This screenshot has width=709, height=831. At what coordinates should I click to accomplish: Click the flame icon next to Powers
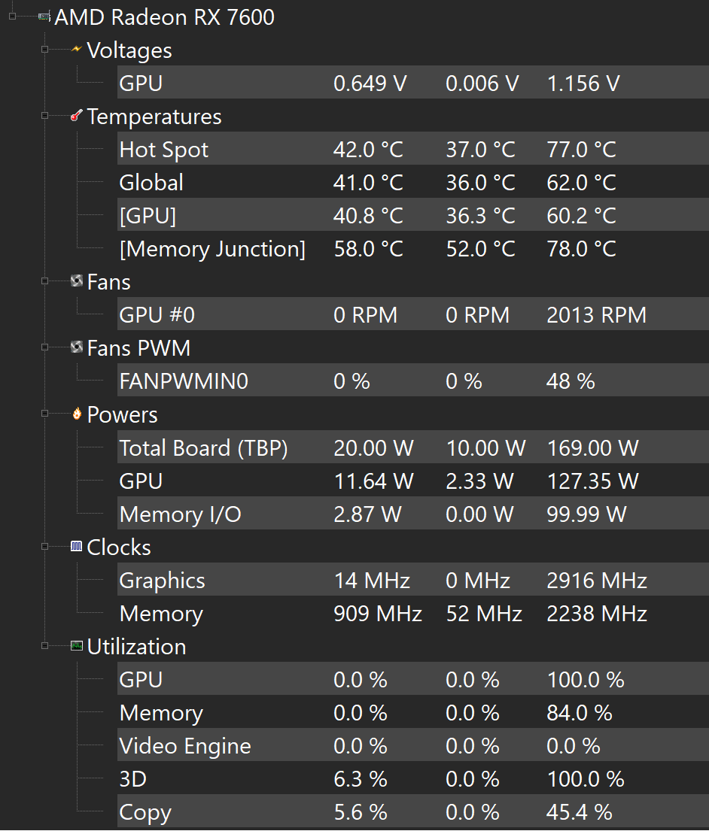pos(76,414)
